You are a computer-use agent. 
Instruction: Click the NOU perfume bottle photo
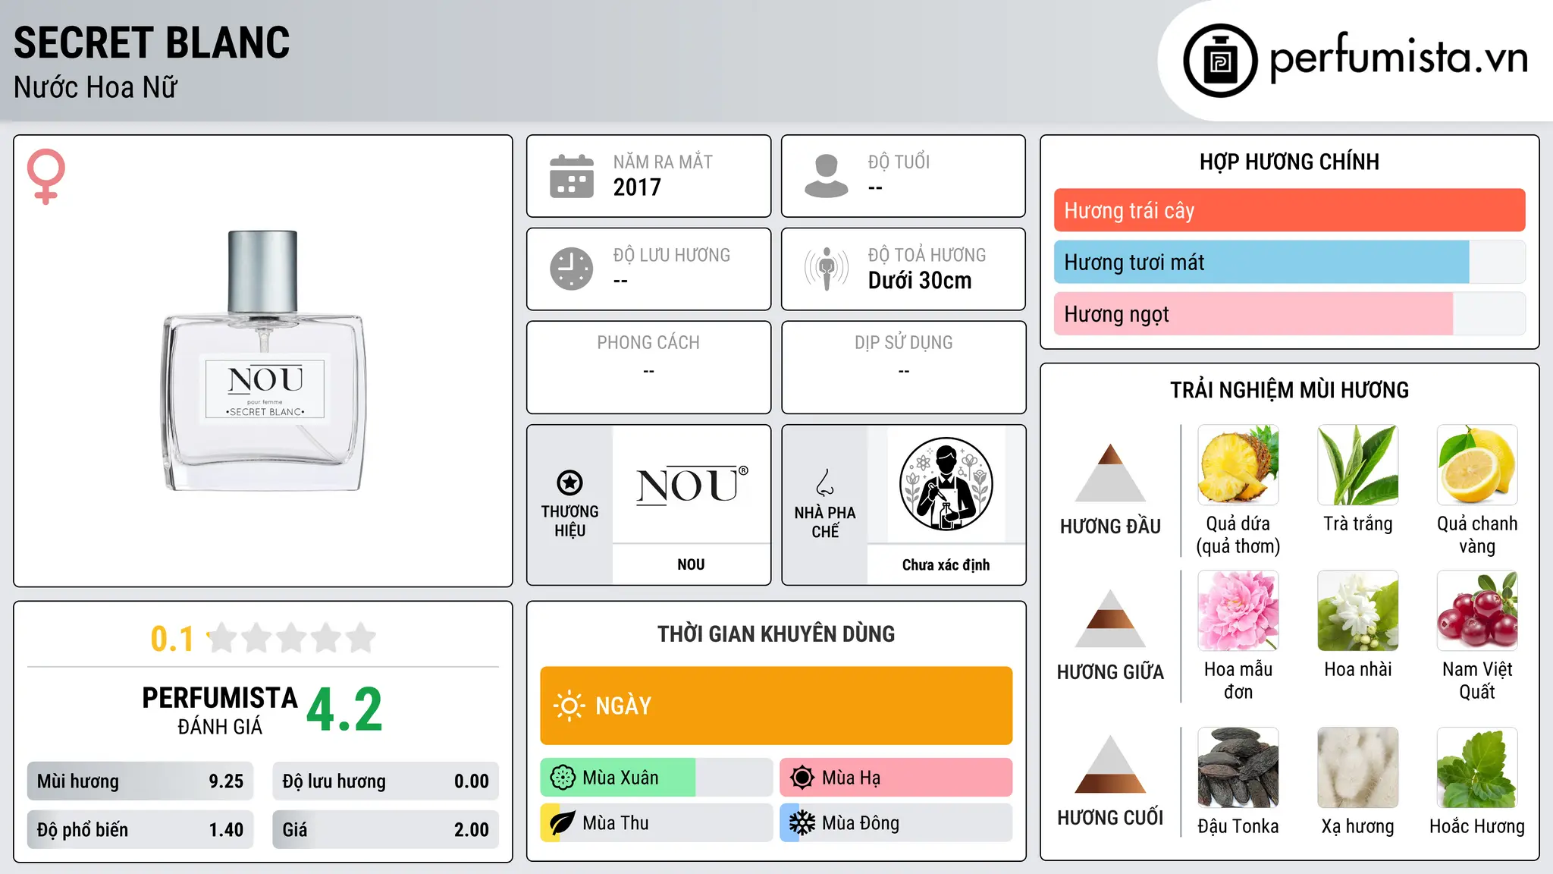click(x=263, y=361)
